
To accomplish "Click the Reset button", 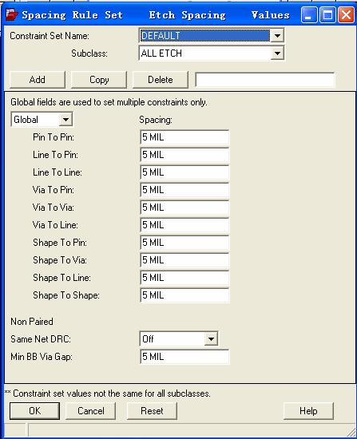I will coord(152,411).
